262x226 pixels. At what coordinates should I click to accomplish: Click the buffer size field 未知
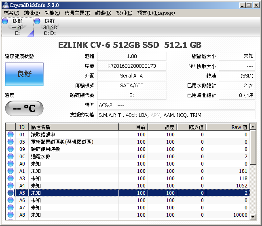237,56
